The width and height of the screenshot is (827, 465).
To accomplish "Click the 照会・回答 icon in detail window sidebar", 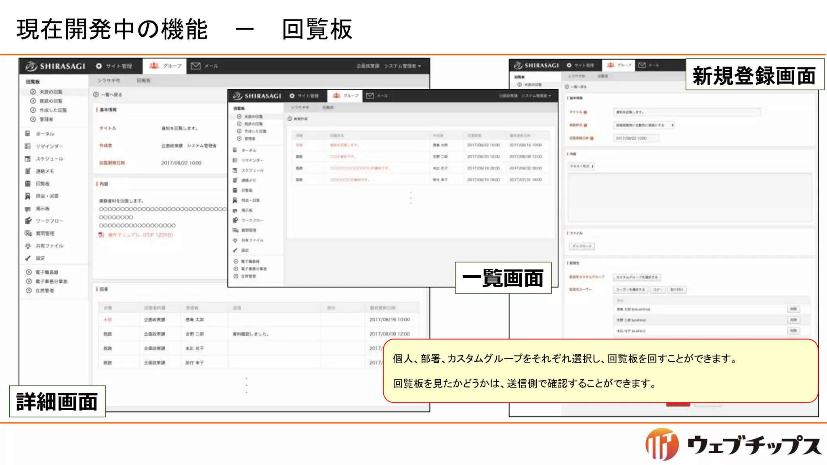I will coord(28,196).
